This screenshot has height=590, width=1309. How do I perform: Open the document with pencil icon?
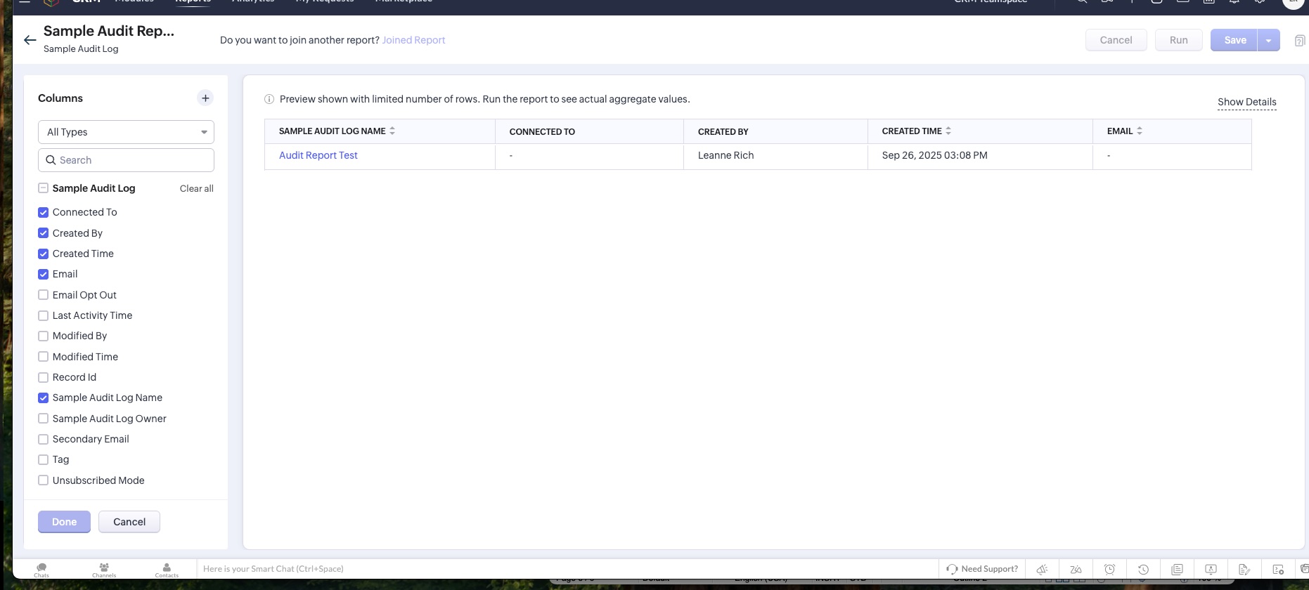tap(1244, 569)
